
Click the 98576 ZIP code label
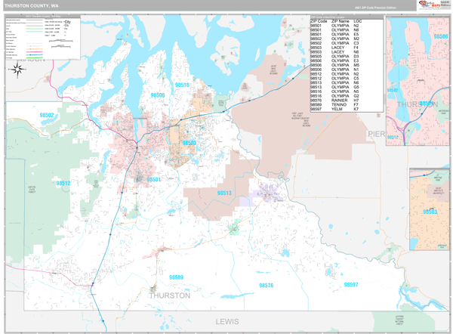tap(266, 286)
